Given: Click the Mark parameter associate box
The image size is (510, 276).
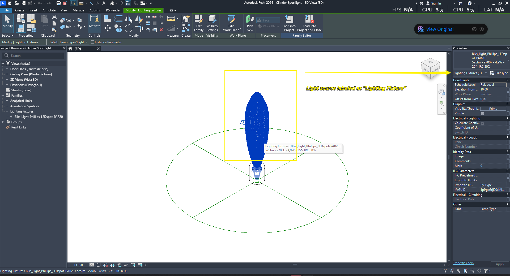Looking at the screenshot, I should tap(508, 166).
